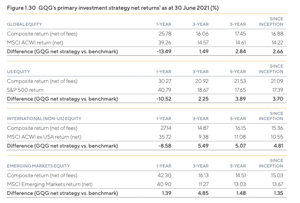Image resolution: width=300 pixels, height=203 pixels.
Task: Select the US Equity since inception difference 3.70
Action: [277, 99]
